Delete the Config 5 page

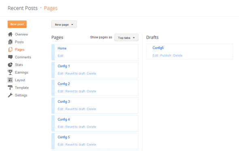coord(92,145)
